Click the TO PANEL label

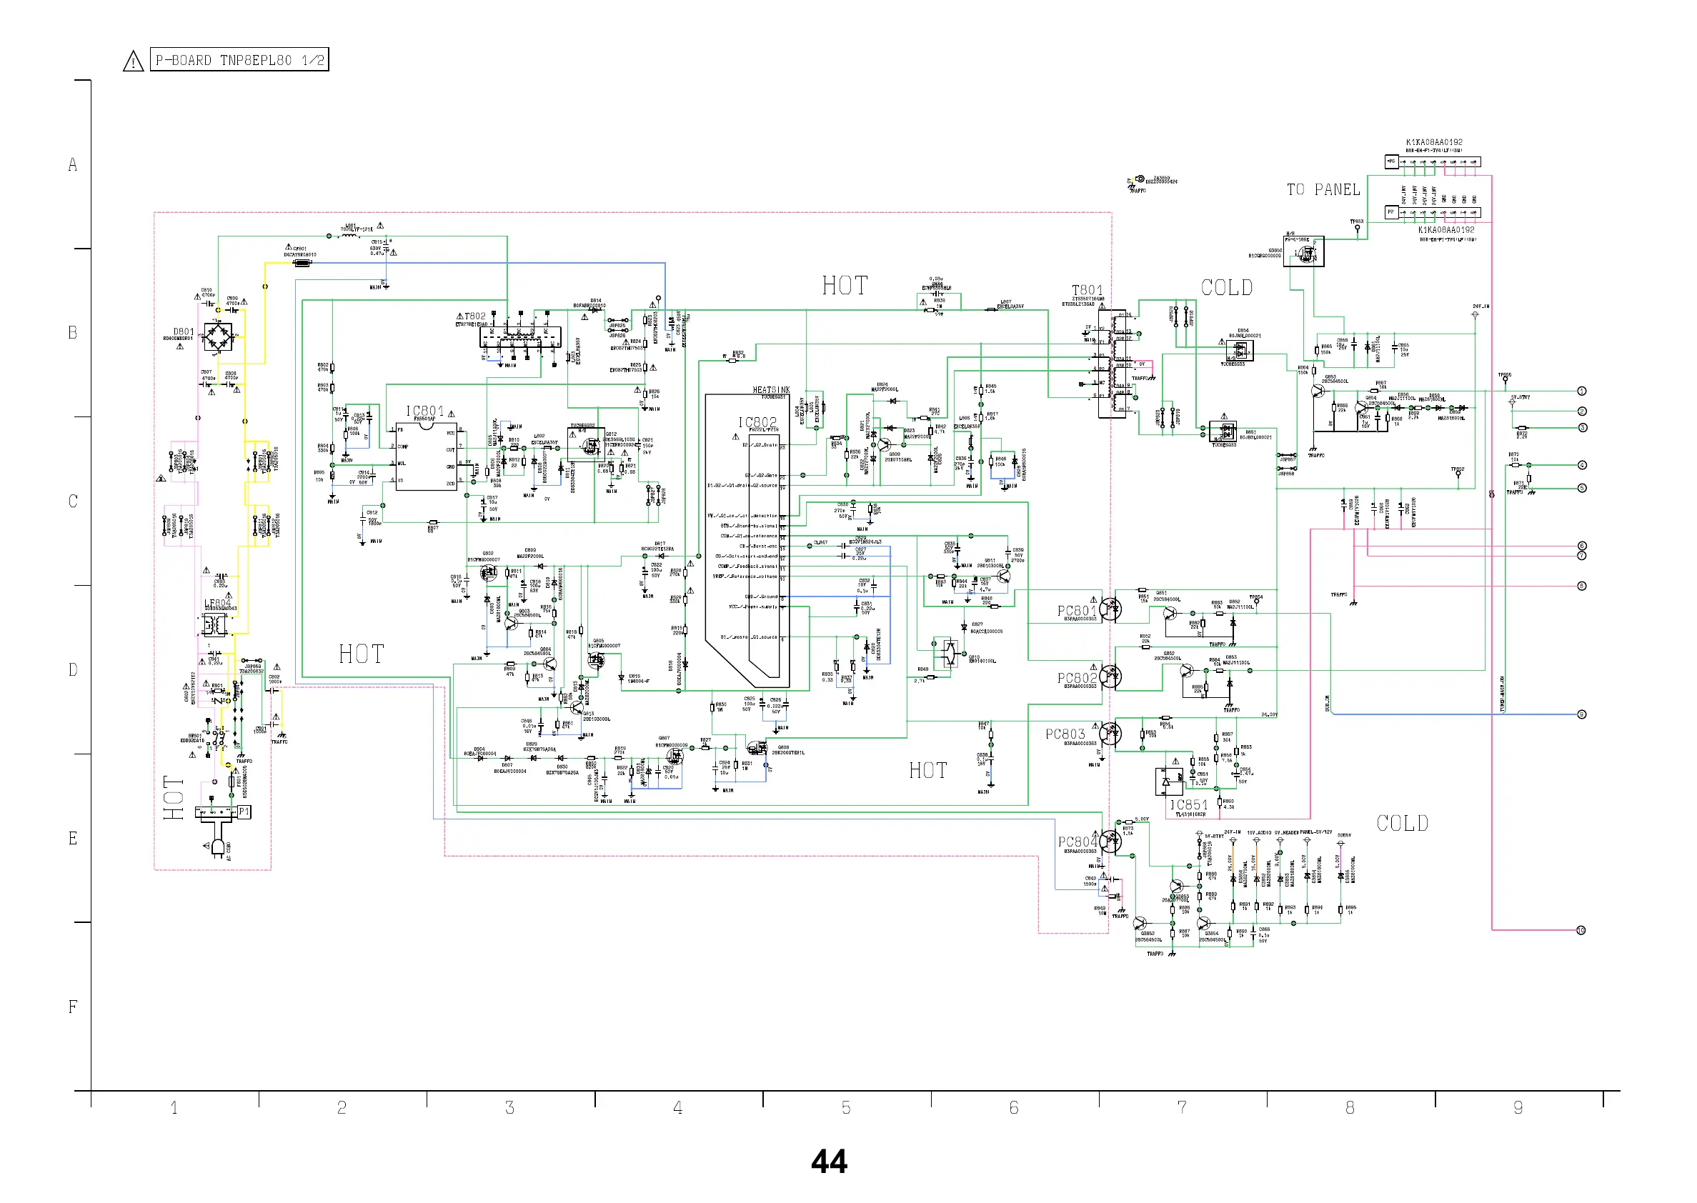point(1323,190)
